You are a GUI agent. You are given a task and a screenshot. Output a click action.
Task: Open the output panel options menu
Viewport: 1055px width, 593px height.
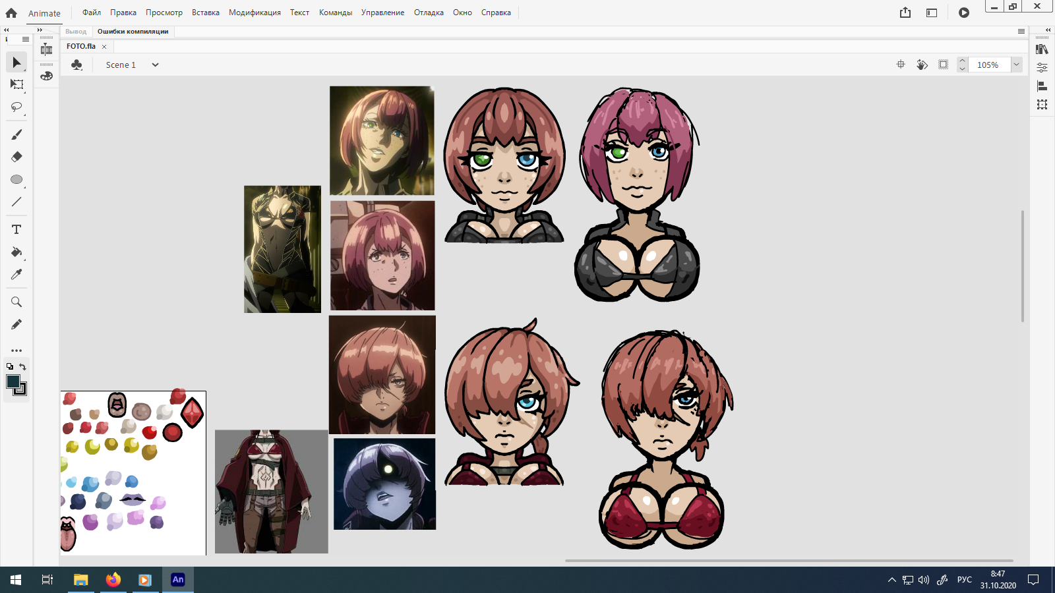click(1021, 31)
